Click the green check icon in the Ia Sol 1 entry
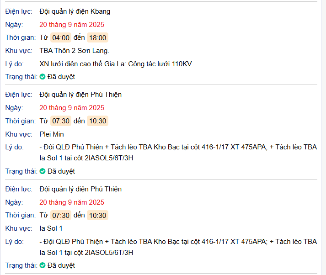The height and width of the screenshot is (275, 326). 43,265
